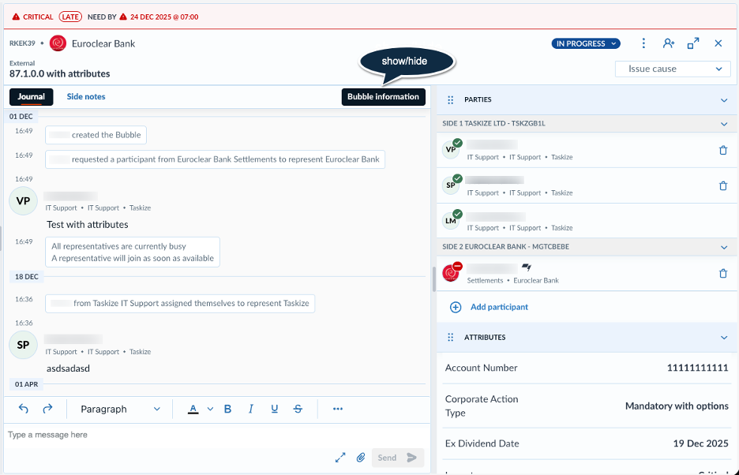The width and height of the screenshot is (739, 475).
Task: Open the font color picker arrow
Action: pyautogui.click(x=210, y=409)
